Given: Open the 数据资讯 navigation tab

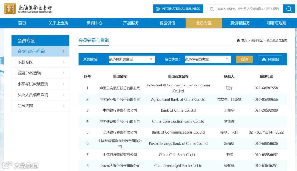Looking at the screenshot, I should click(167, 23).
